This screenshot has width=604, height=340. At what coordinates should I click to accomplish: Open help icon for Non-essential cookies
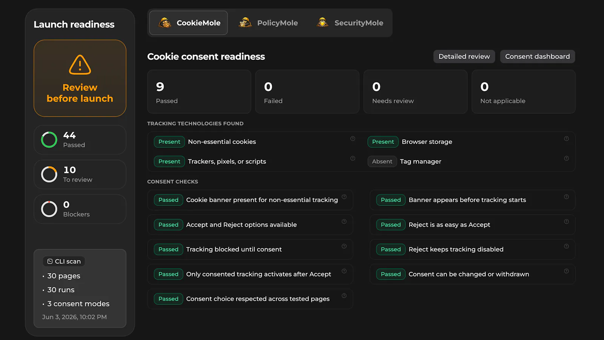click(x=353, y=139)
